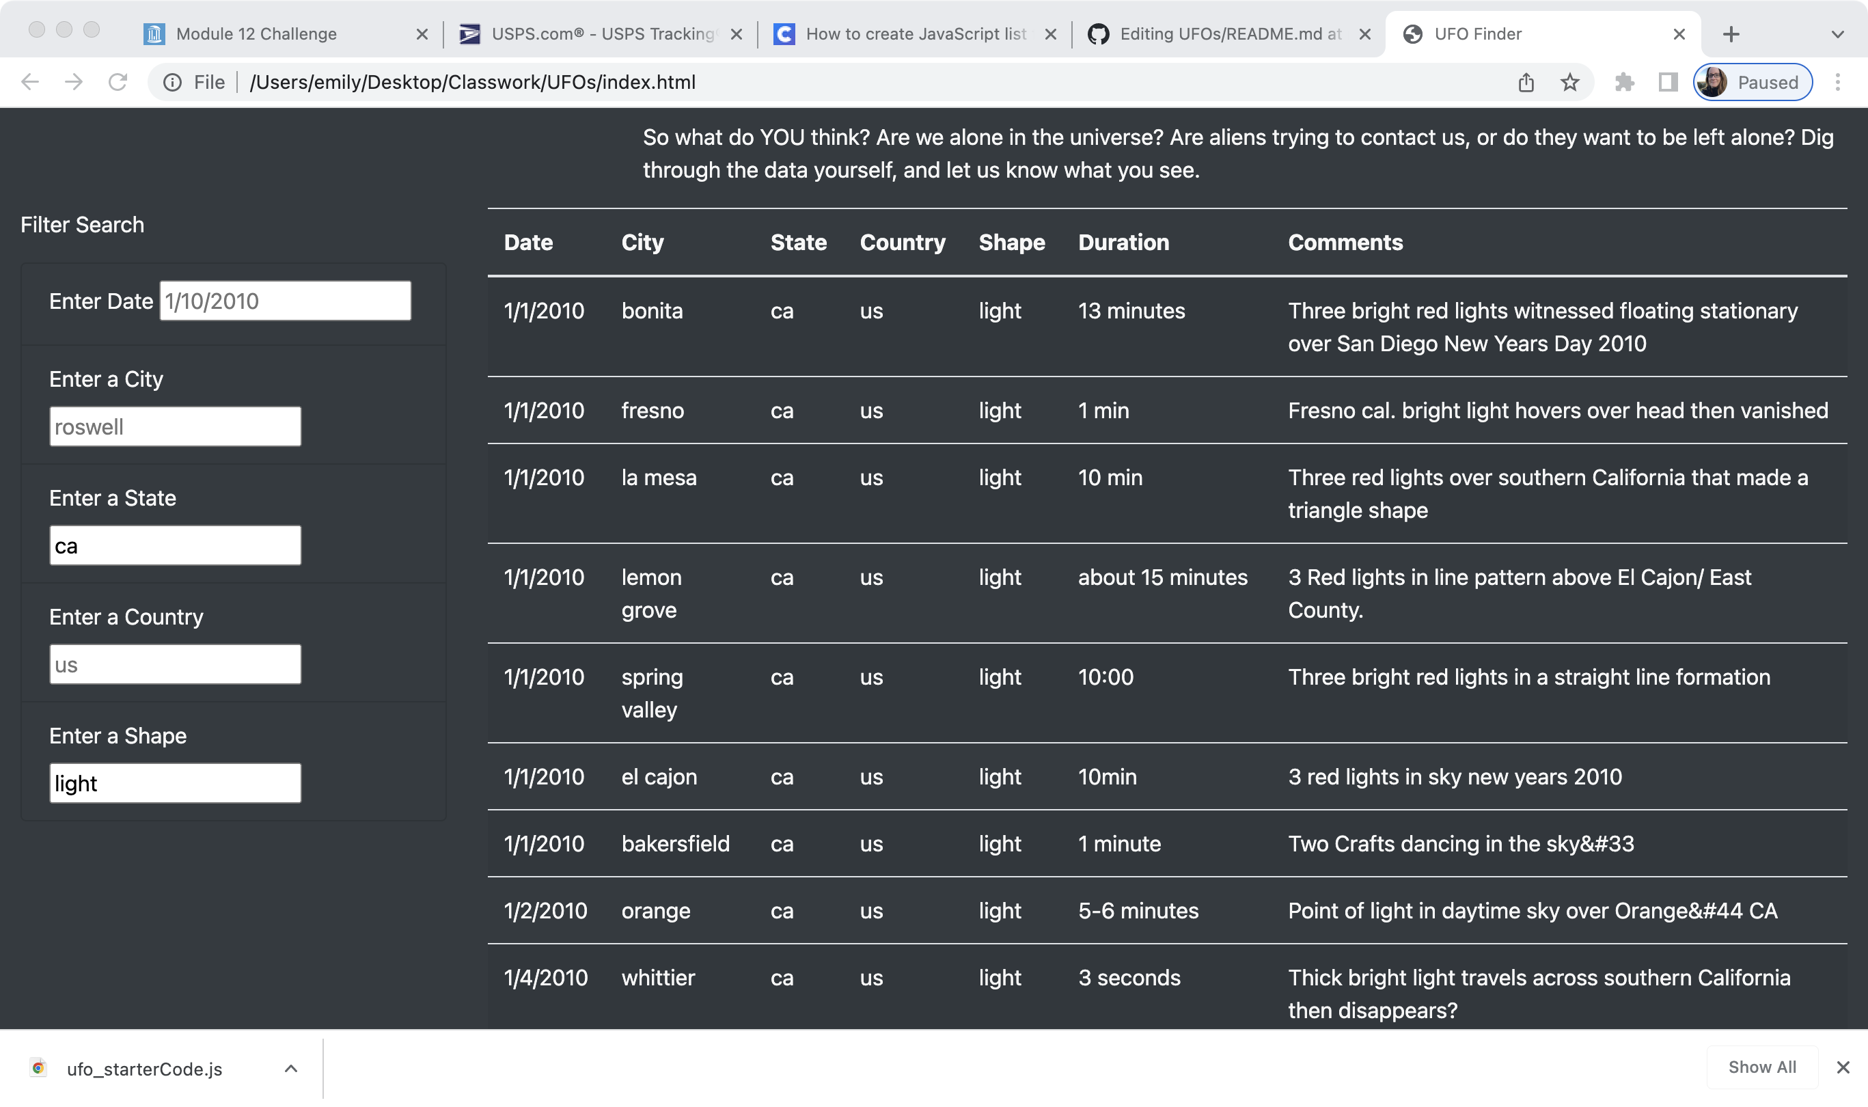The image size is (1868, 1107).
Task: Expand the ufo_starterCode.js download chevron
Action: [x=290, y=1068]
